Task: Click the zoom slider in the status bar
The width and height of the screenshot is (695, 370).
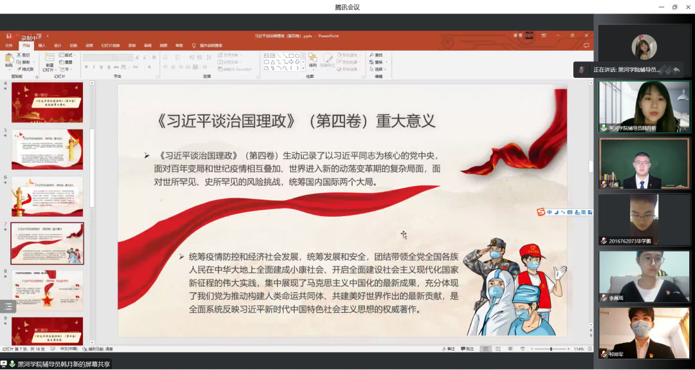Action: click(x=550, y=349)
